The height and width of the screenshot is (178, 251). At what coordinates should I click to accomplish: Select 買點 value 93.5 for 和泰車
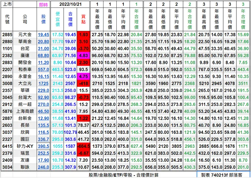(83, 70)
